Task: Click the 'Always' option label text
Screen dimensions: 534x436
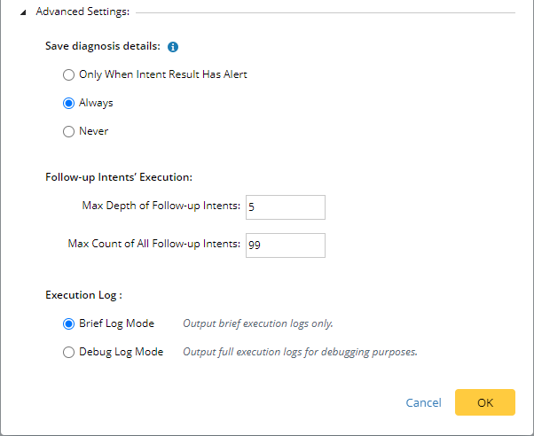Action: (96, 103)
